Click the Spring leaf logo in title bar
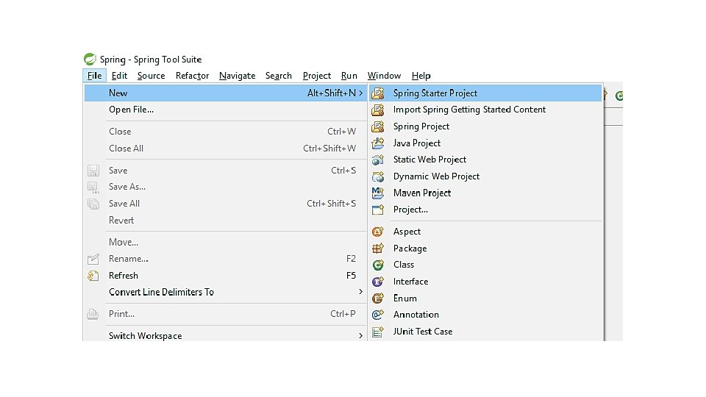Image resolution: width=706 pixels, height=397 pixels. tap(90, 59)
